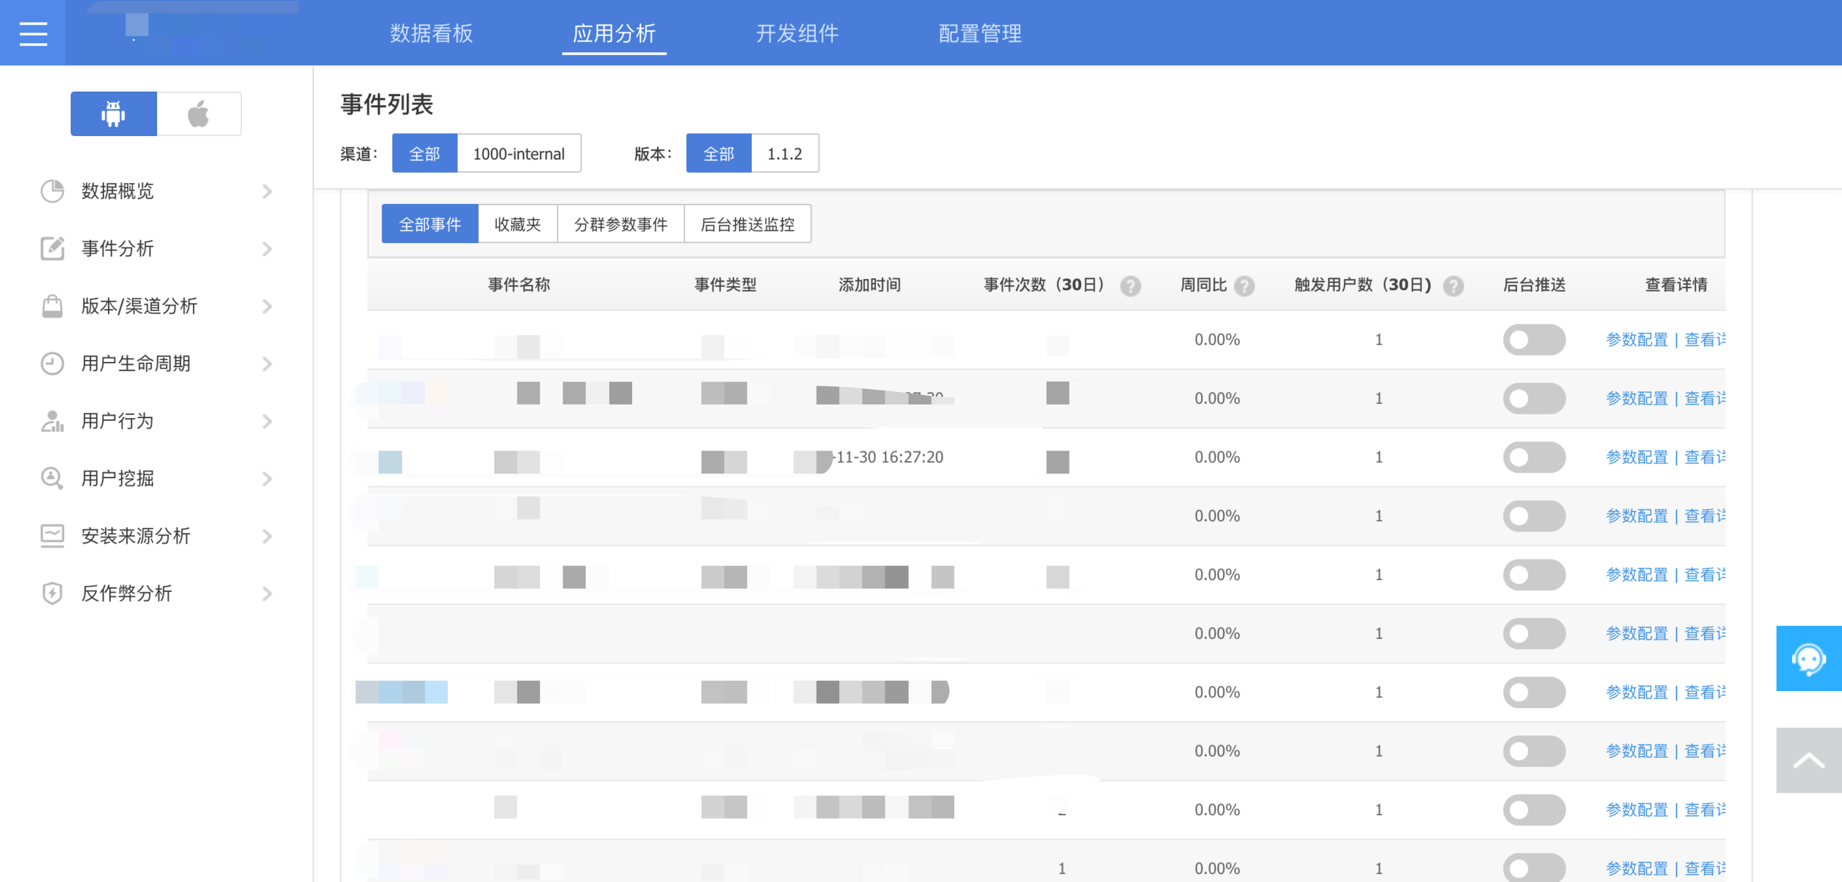Viewport: 1842px width, 882px height.
Task: Select version 1.1.2 filter
Action: (x=785, y=154)
